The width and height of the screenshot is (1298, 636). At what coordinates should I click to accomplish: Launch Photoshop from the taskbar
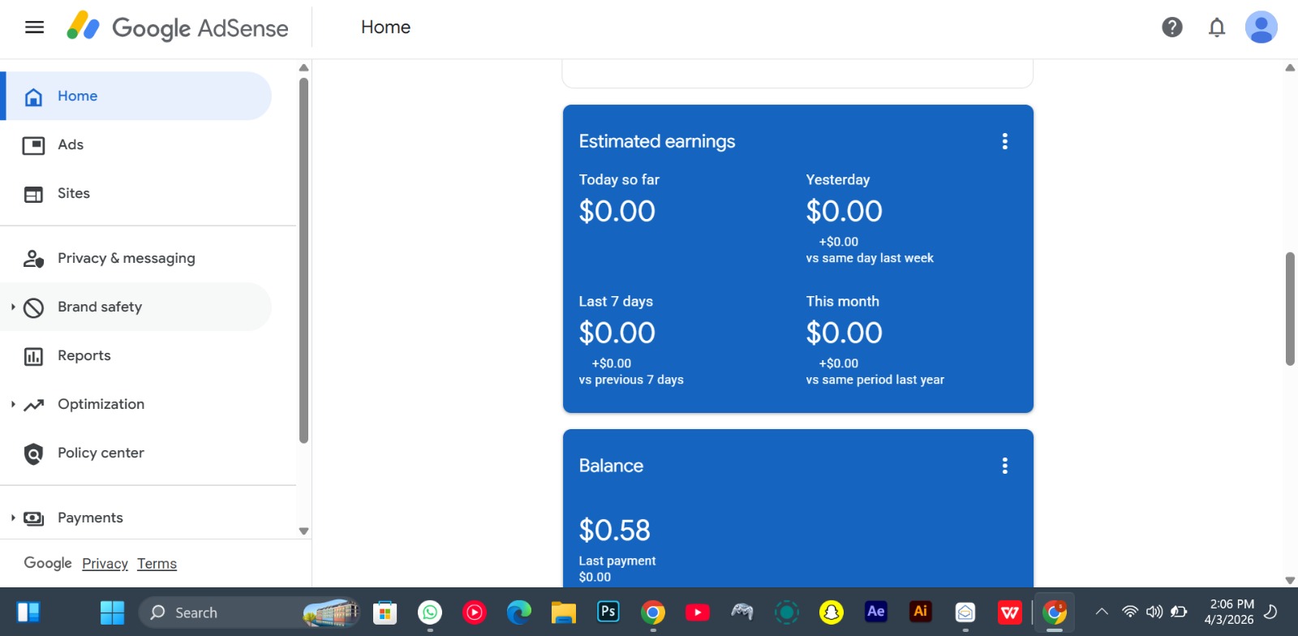point(608,612)
